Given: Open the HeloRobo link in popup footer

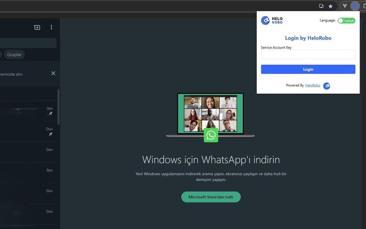Looking at the screenshot, I should click(313, 85).
